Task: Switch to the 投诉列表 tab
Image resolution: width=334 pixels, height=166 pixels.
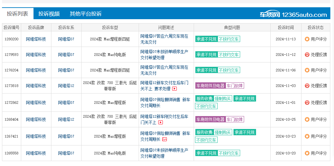Action: coord(18,14)
